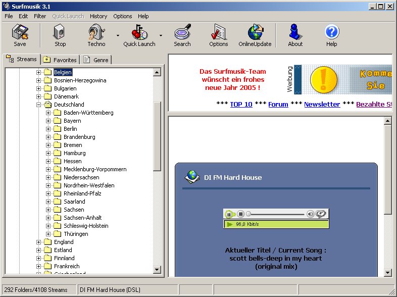397x297 pixels.
Task: Click the stop button in the player
Action: point(240,214)
